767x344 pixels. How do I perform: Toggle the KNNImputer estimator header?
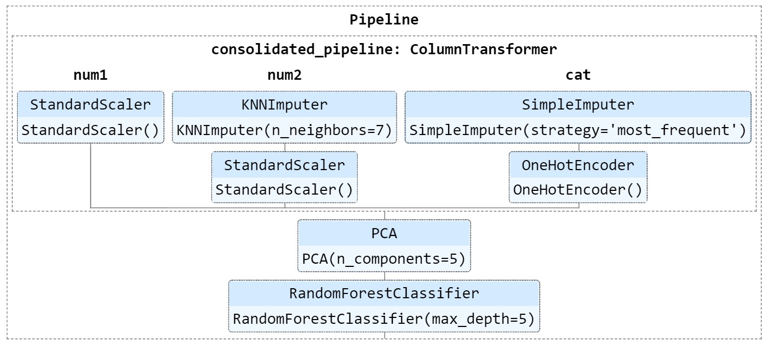click(x=284, y=105)
